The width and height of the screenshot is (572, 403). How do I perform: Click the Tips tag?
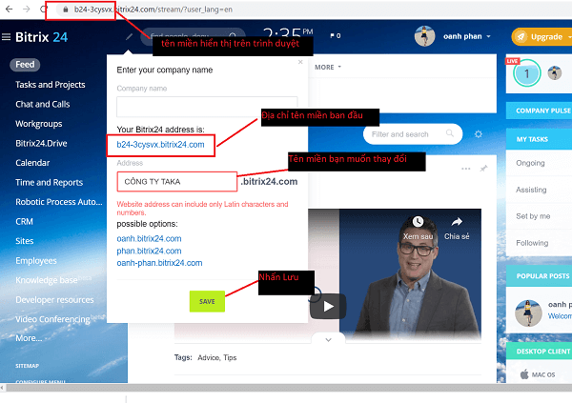click(230, 358)
